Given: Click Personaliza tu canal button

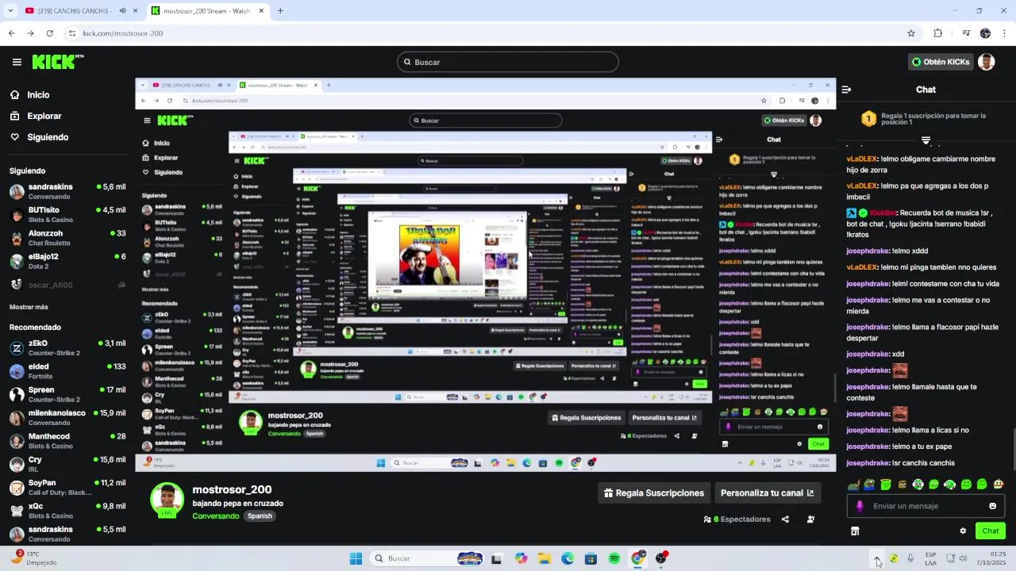Looking at the screenshot, I should (x=768, y=492).
